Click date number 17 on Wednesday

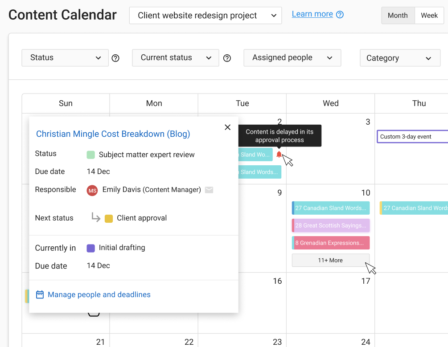click(366, 281)
